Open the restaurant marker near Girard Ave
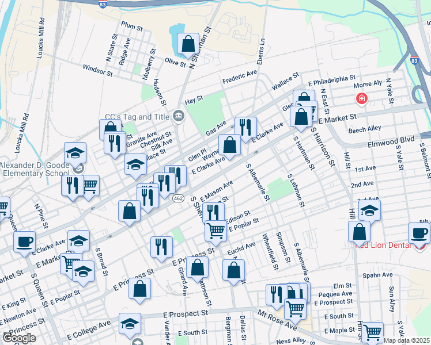The image size is (431, 345). pyautogui.click(x=161, y=248)
